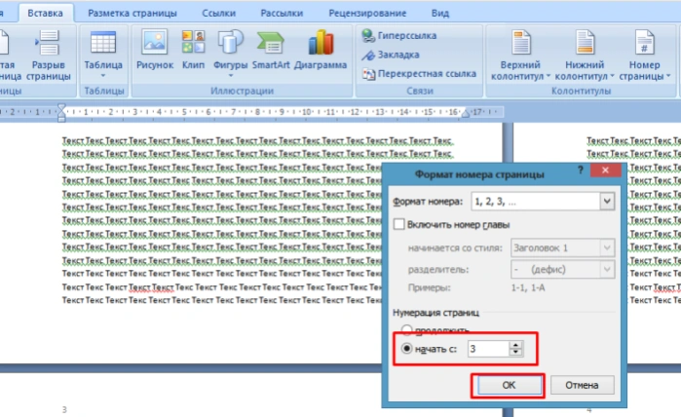Viewport: 681px width, 417px height.
Task: Expand the Формат номера dropdown
Action: pyautogui.click(x=607, y=202)
